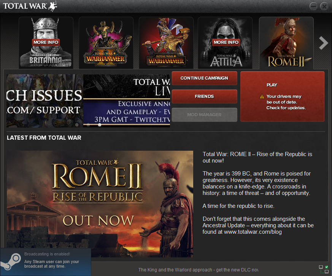The height and width of the screenshot is (276, 332).
Task: Open the tech issues support banner slide
Action: tap(44, 101)
